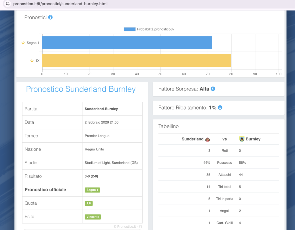Click the Sunderland team crest icon
The height and width of the screenshot is (230, 295).
pyautogui.click(x=207, y=139)
